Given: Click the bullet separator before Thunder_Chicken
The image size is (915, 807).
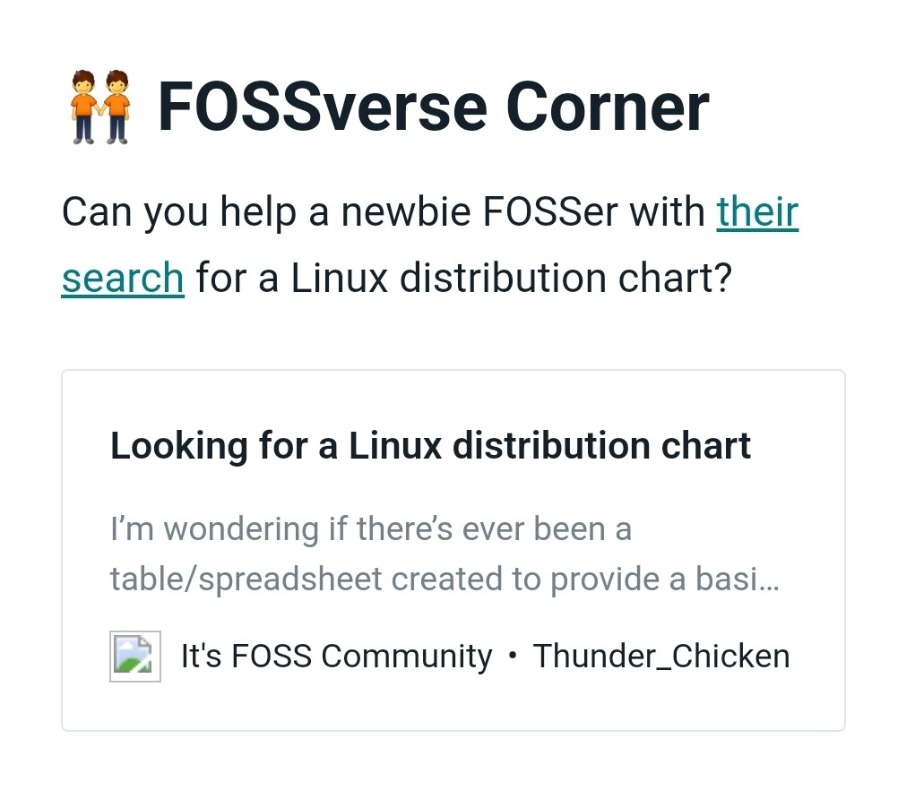Looking at the screenshot, I should click(x=513, y=656).
